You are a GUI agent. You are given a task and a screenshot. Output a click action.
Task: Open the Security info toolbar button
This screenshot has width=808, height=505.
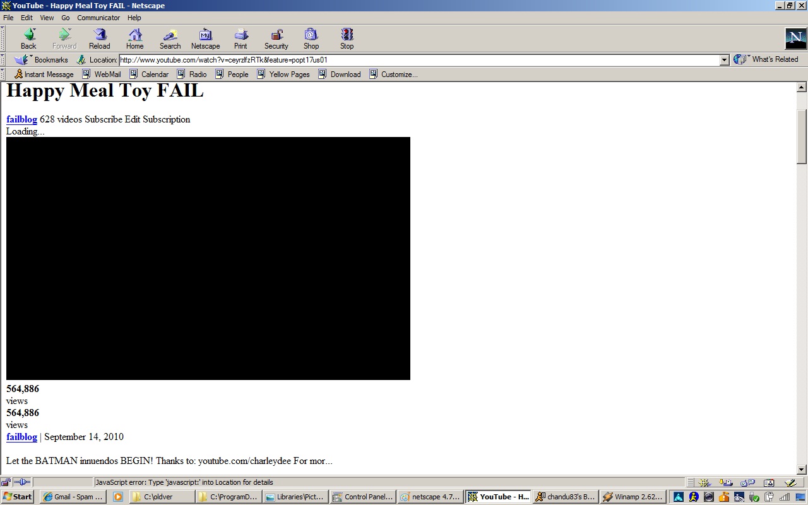(276, 39)
